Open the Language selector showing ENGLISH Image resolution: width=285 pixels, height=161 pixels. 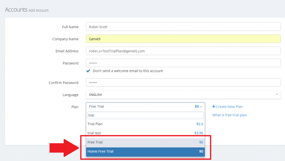(184, 95)
